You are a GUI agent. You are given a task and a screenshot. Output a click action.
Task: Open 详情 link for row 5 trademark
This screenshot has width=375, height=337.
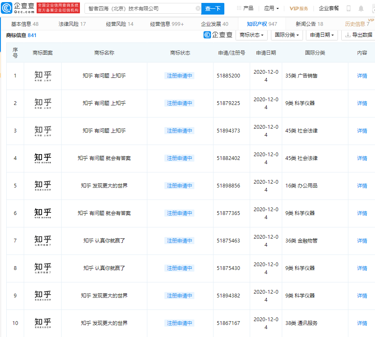(362, 186)
